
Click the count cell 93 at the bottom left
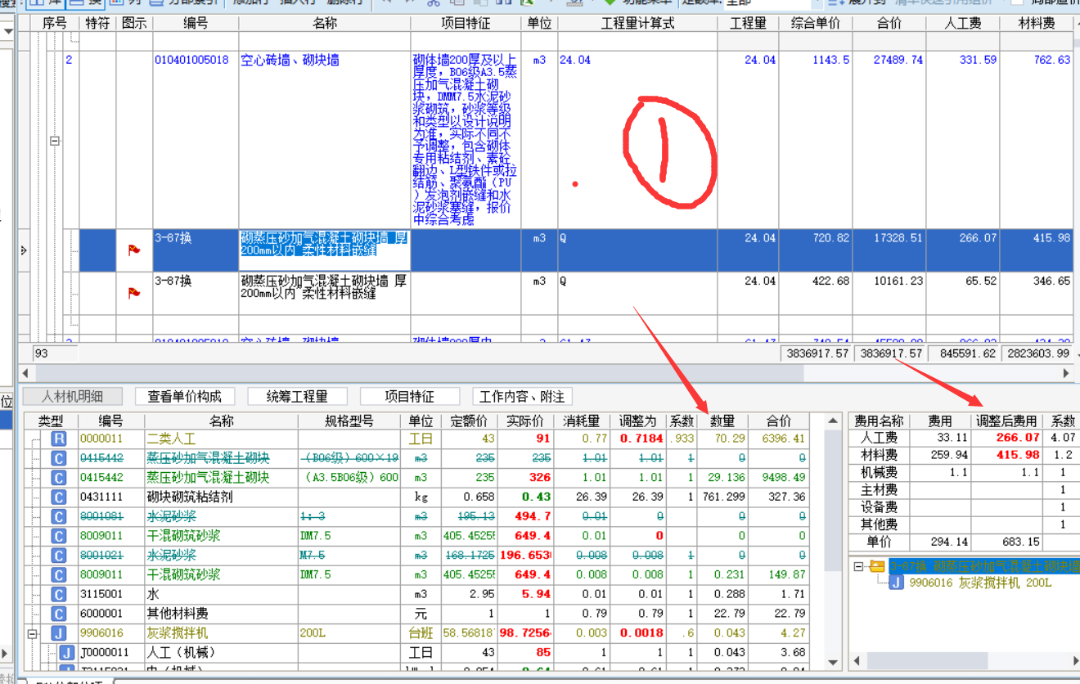pyautogui.click(x=54, y=353)
